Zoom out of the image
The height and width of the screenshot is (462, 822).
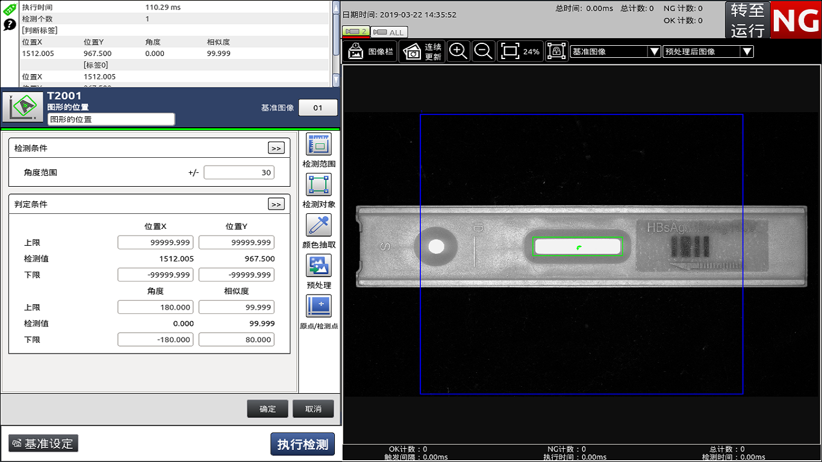(x=484, y=52)
